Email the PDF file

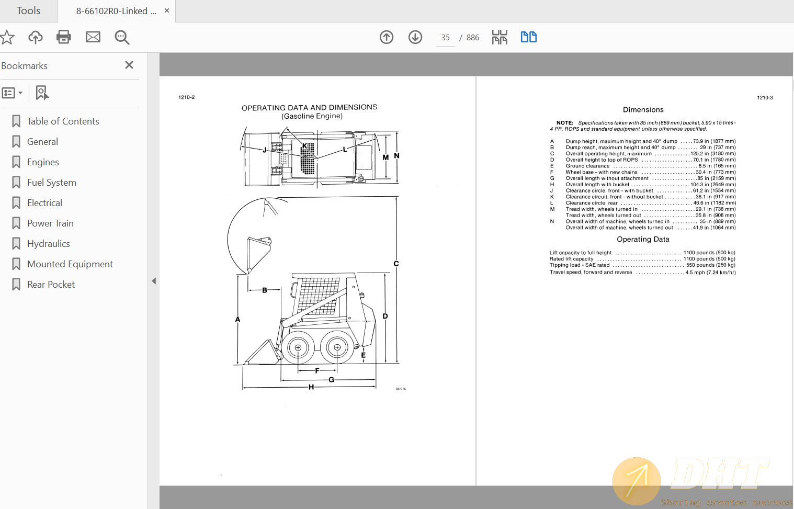(x=93, y=37)
